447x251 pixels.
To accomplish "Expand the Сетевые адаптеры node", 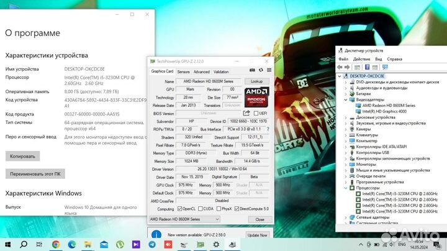I will click(346, 217).
